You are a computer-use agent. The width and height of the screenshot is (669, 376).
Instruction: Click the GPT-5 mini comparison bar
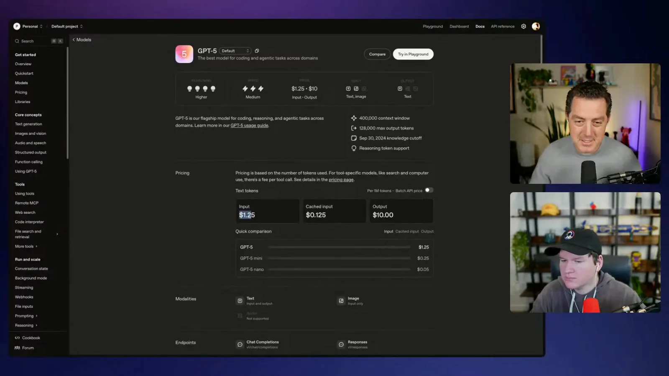(x=339, y=258)
